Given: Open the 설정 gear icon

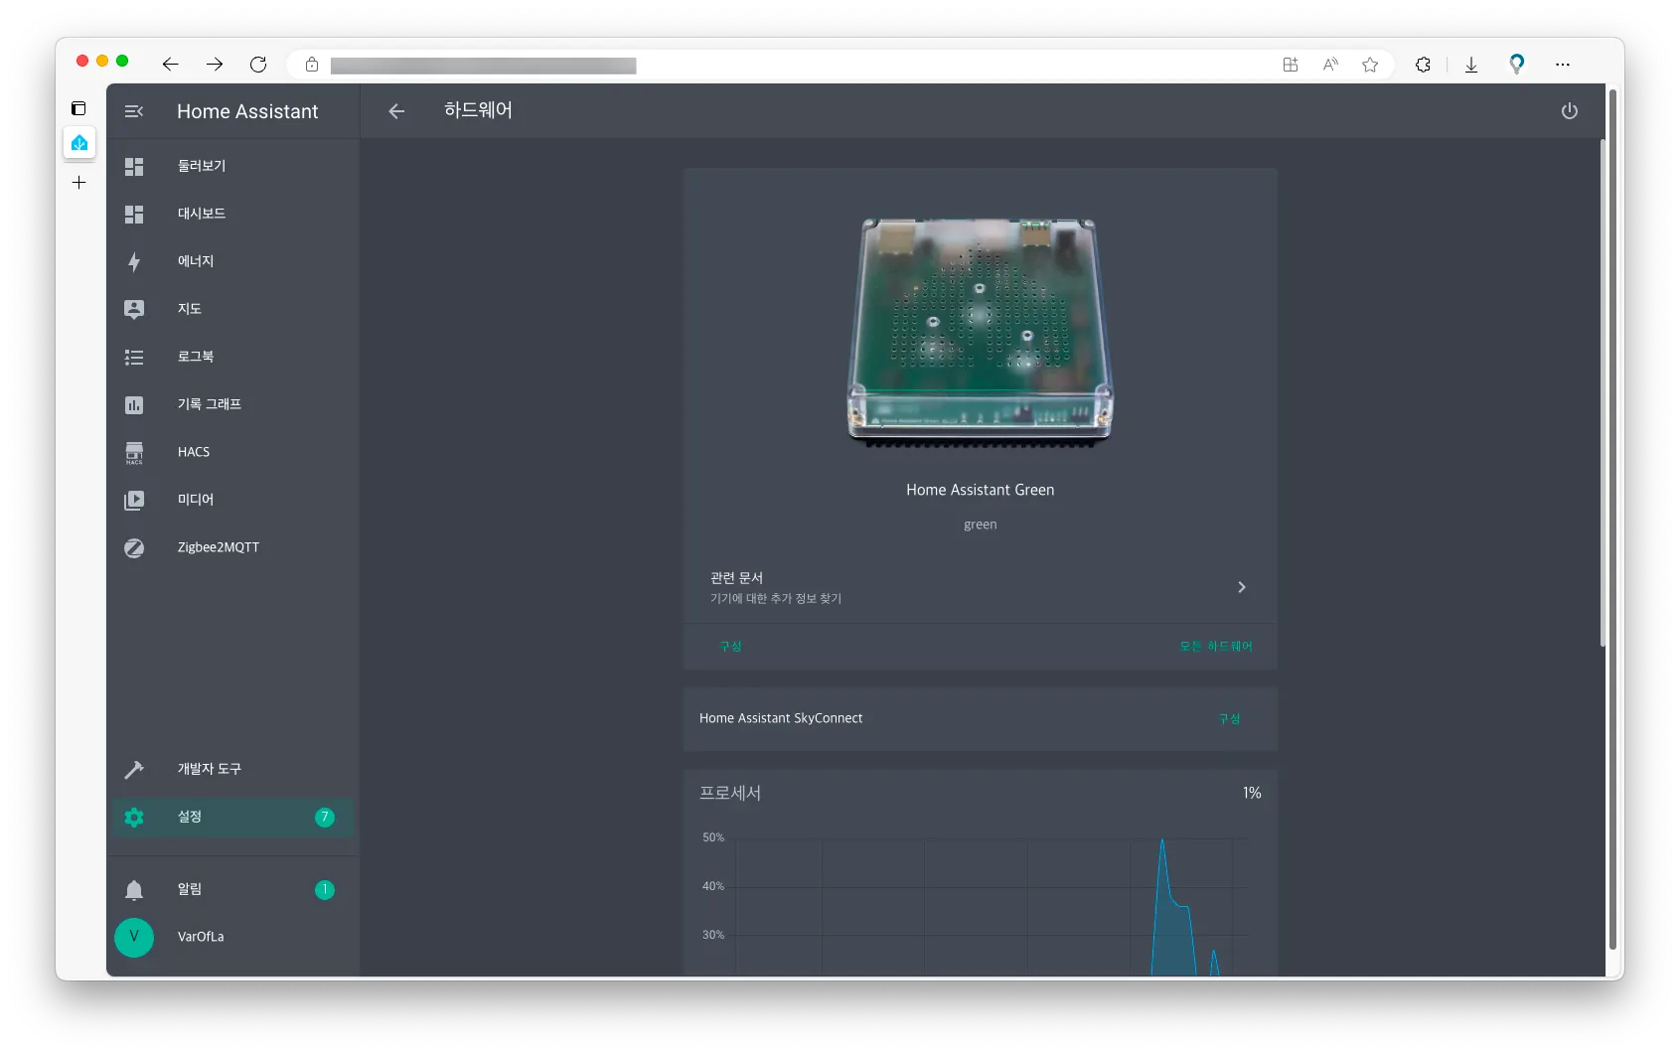Looking at the screenshot, I should pos(134,817).
